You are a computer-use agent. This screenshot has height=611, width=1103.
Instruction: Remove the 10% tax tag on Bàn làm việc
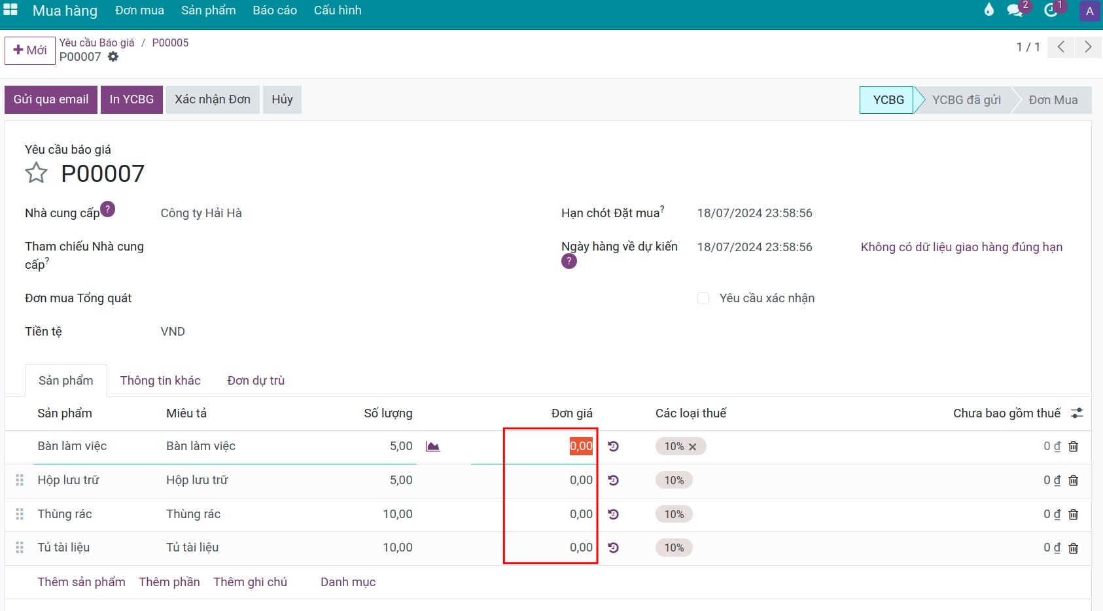[x=693, y=447]
